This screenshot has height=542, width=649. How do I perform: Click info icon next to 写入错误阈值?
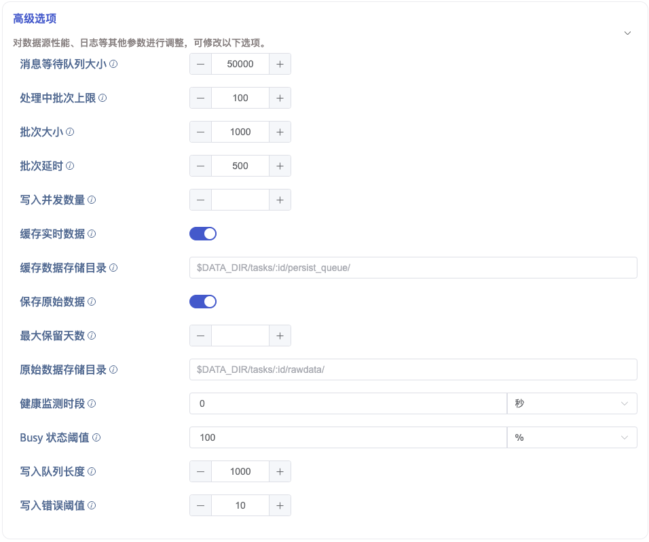click(x=92, y=505)
